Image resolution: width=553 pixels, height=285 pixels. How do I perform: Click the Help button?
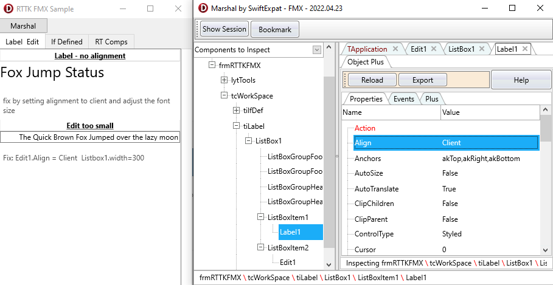(x=521, y=80)
